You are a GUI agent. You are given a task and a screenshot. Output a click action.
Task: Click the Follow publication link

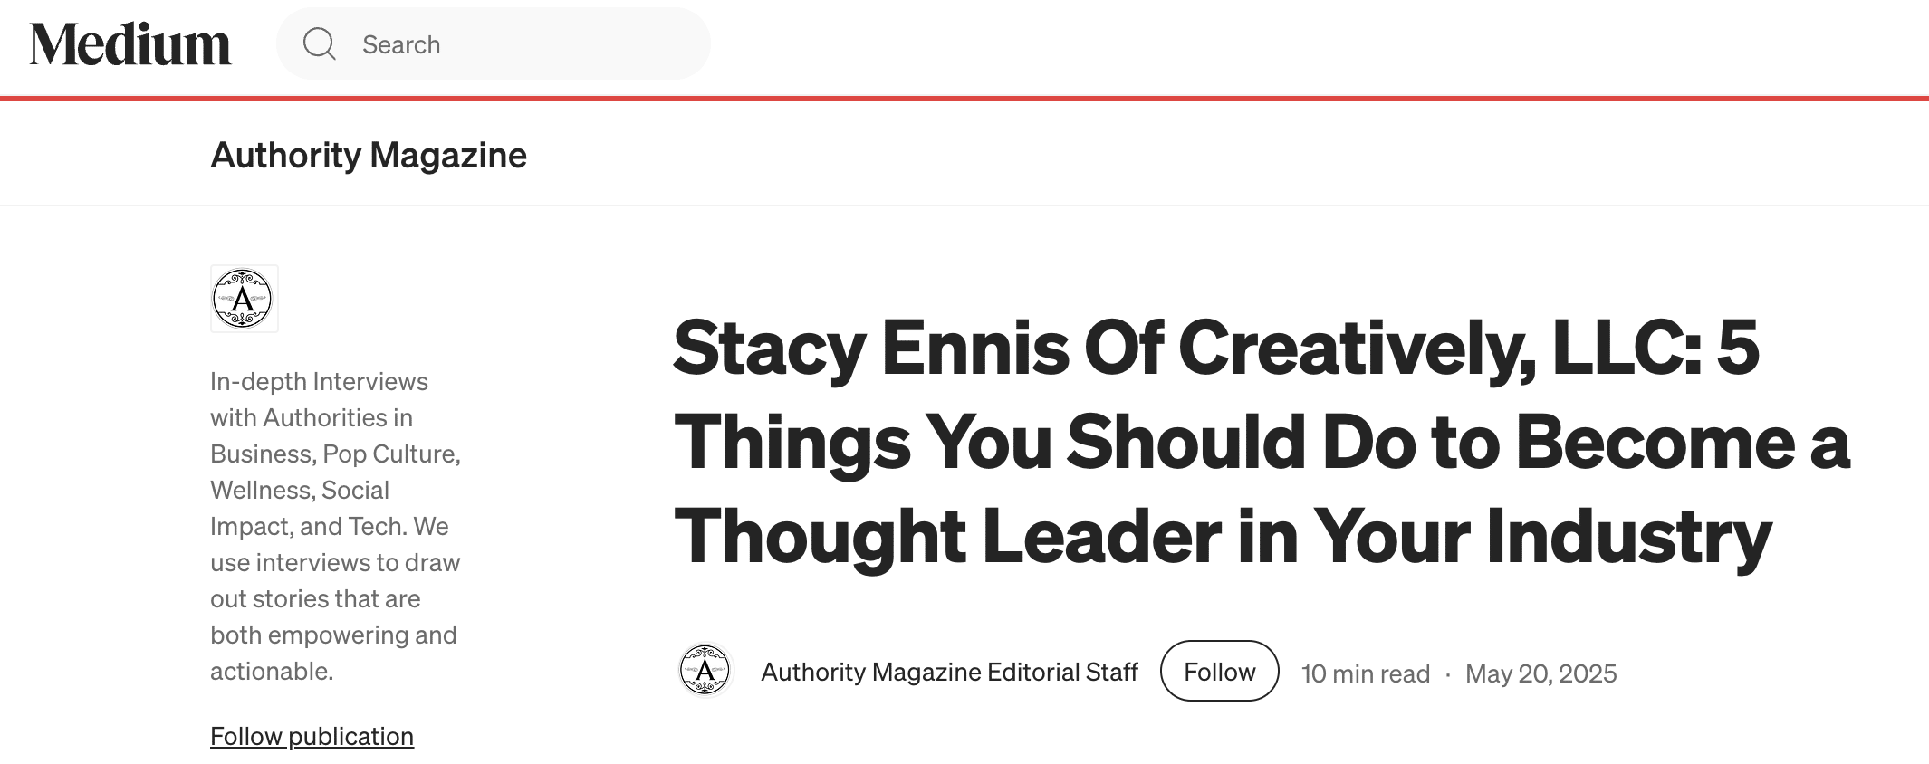pos(312,736)
